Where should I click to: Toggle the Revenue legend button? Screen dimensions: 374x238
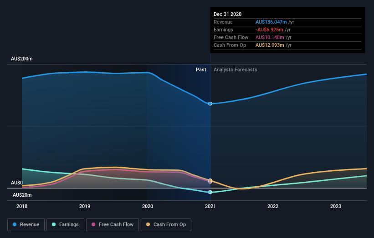26,225
